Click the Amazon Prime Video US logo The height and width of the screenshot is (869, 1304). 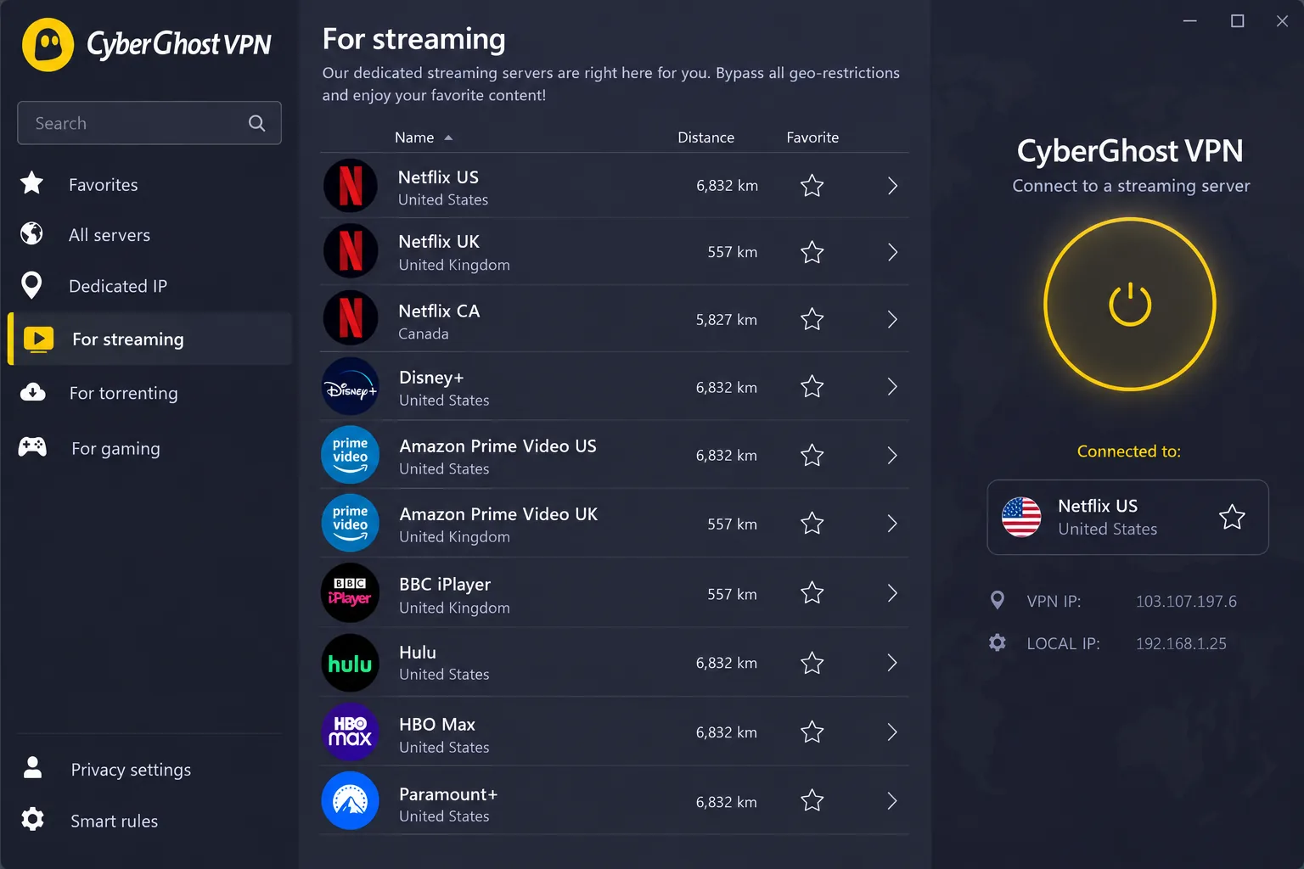point(351,454)
